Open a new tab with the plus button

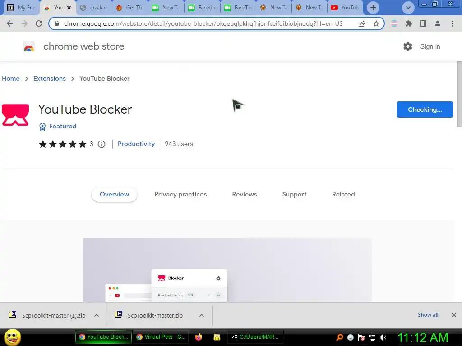(x=373, y=8)
